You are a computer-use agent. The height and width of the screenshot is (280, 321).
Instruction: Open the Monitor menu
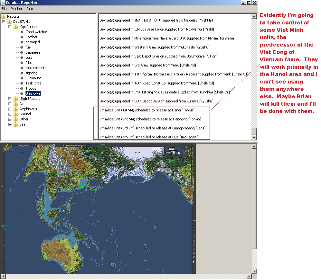point(16,9)
